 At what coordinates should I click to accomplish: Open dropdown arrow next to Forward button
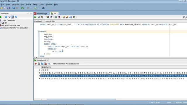point(31,8)
